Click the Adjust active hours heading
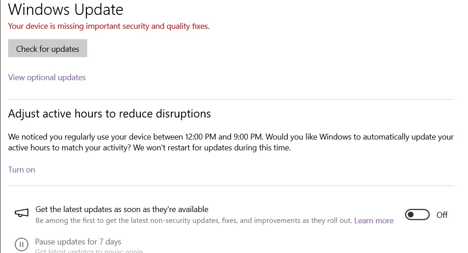468x253 pixels. tap(109, 113)
